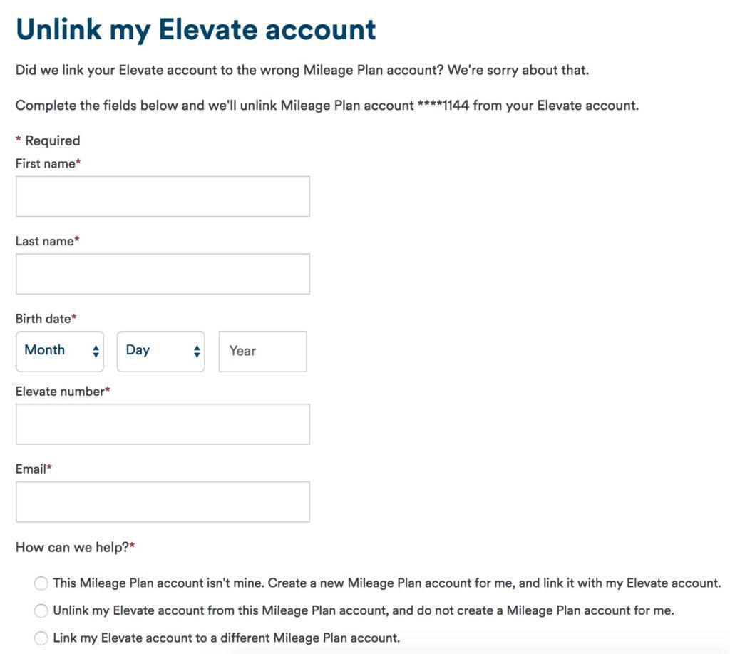The image size is (730, 654).
Task: Click the Year input box
Action: (262, 351)
